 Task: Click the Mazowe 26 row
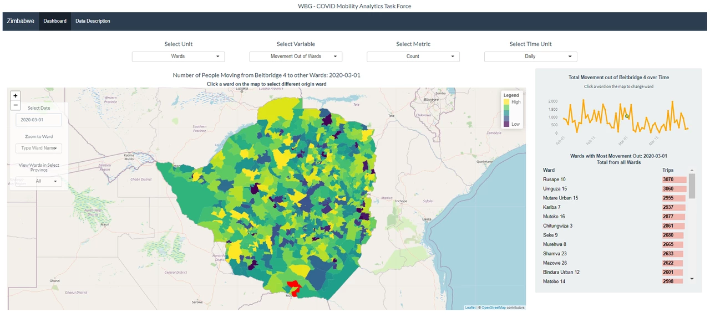(x=615, y=263)
